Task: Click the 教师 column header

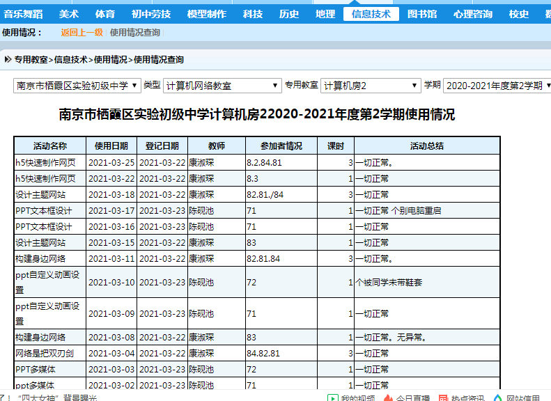Action: click(x=217, y=146)
